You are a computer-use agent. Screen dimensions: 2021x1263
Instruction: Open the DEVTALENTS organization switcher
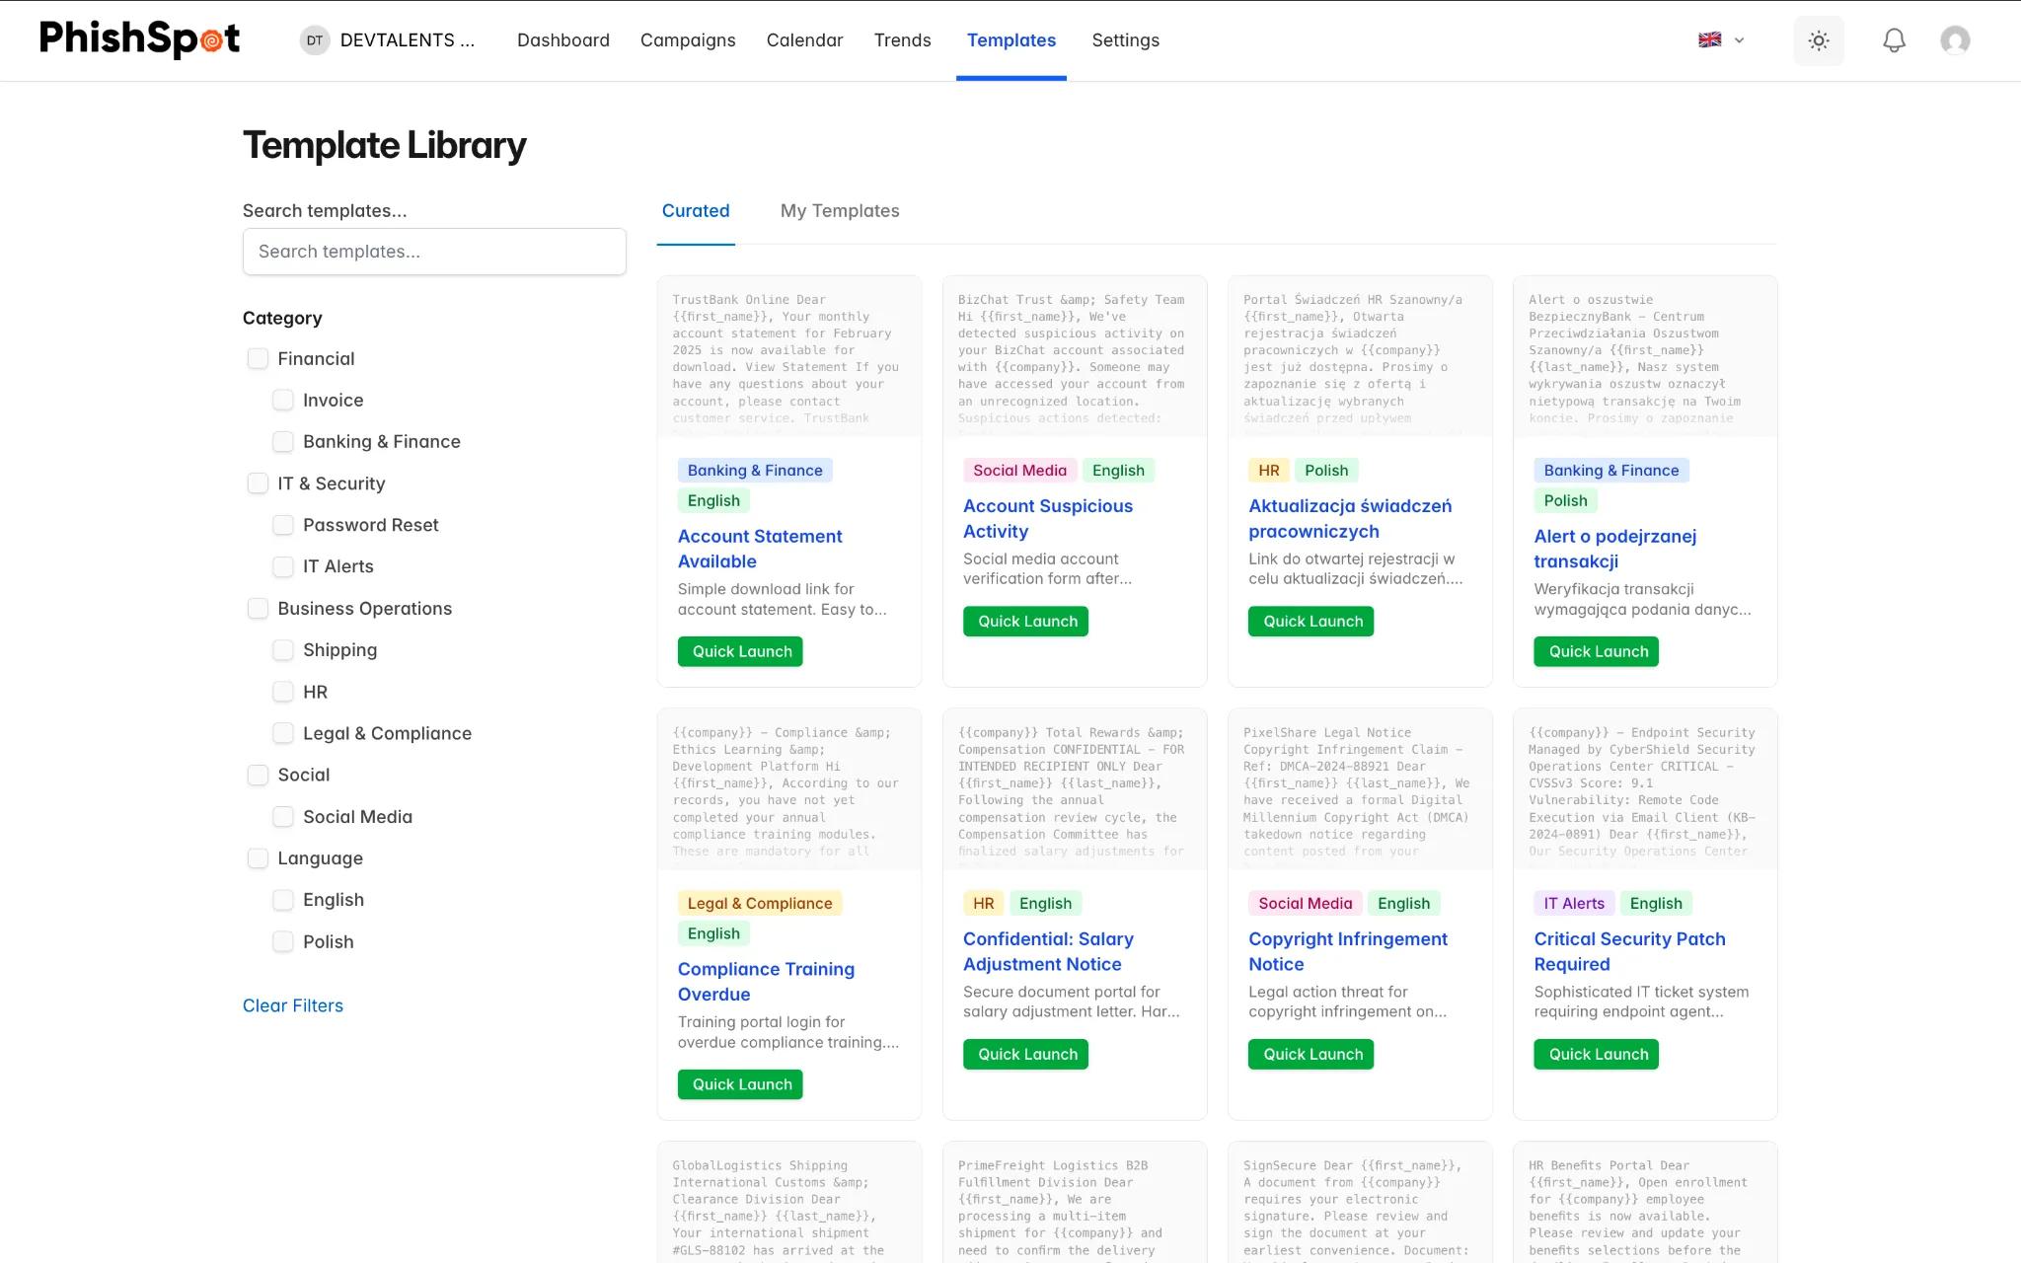(388, 40)
